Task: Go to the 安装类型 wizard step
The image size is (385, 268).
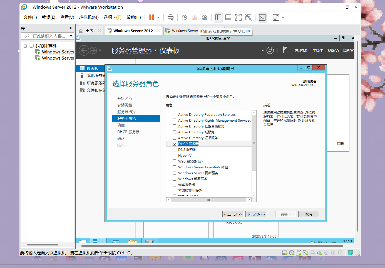Action: pyautogui.click(x=125, y=105)
